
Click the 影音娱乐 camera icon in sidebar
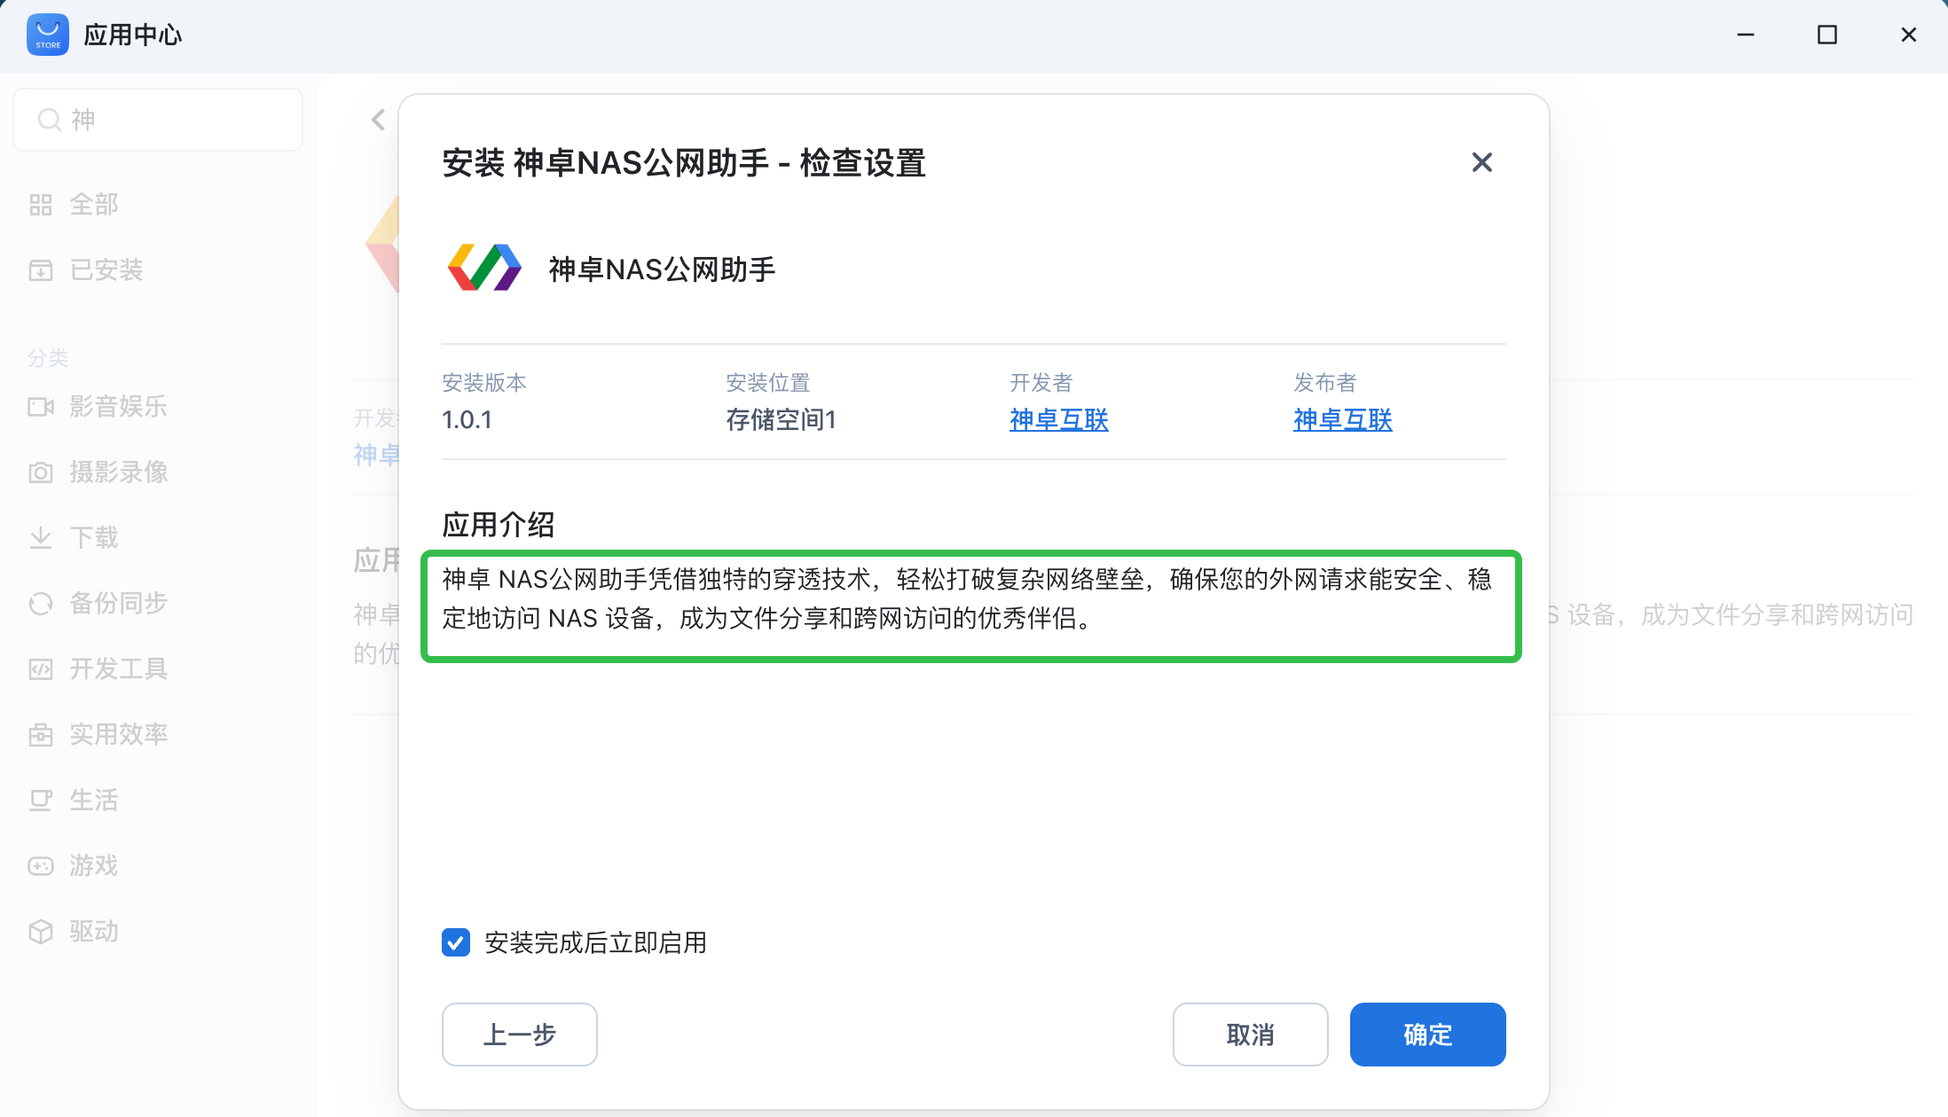click(x=41, y=407)
